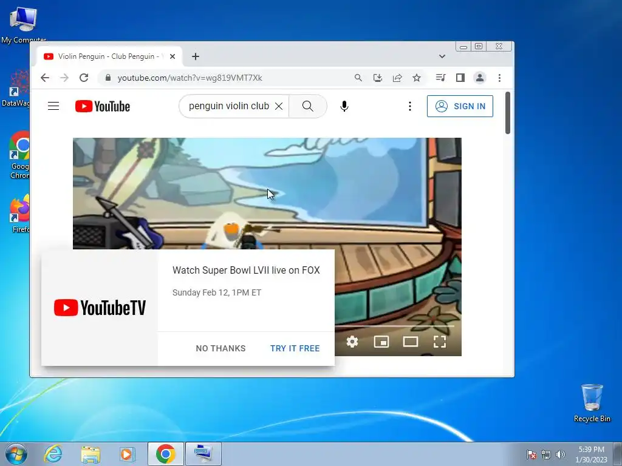
Task: Open a new browser tab
Action: click(x=196, y=56)
